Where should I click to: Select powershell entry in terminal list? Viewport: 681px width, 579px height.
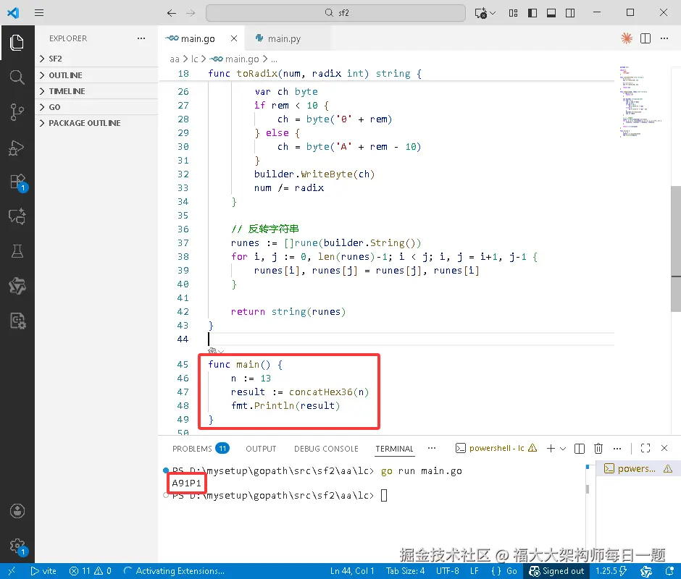(638, 469)
